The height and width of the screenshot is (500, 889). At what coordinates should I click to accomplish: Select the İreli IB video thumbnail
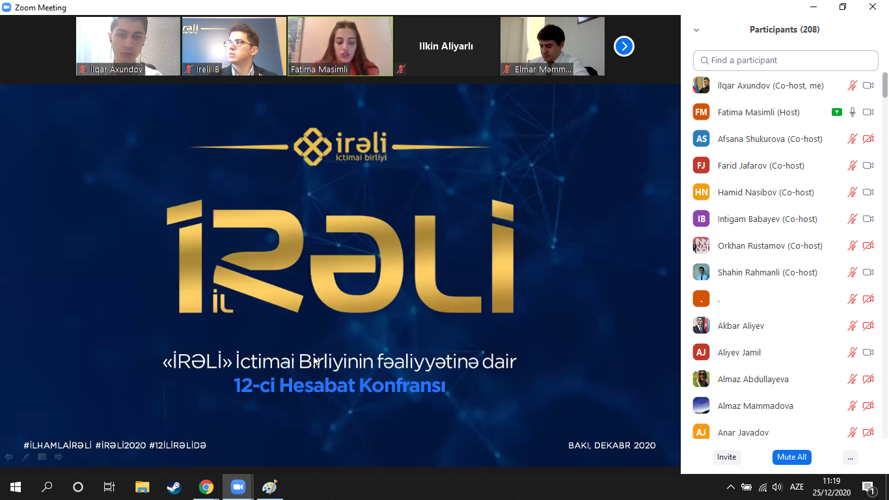[x=234, y=46]
